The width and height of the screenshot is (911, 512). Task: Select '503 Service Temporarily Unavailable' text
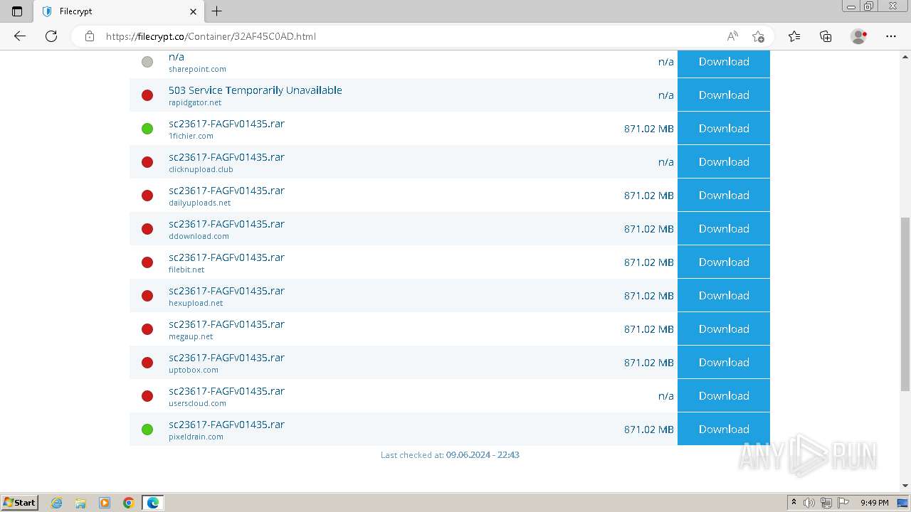[x=256, y=90]
